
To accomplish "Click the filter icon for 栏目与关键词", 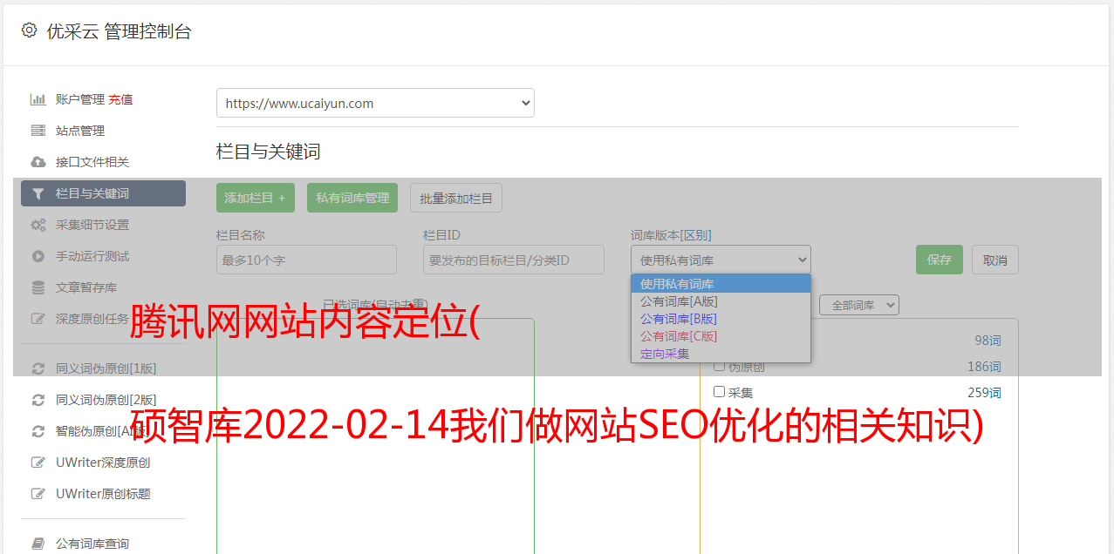I will pyautogui.click(x=38, y=193).
